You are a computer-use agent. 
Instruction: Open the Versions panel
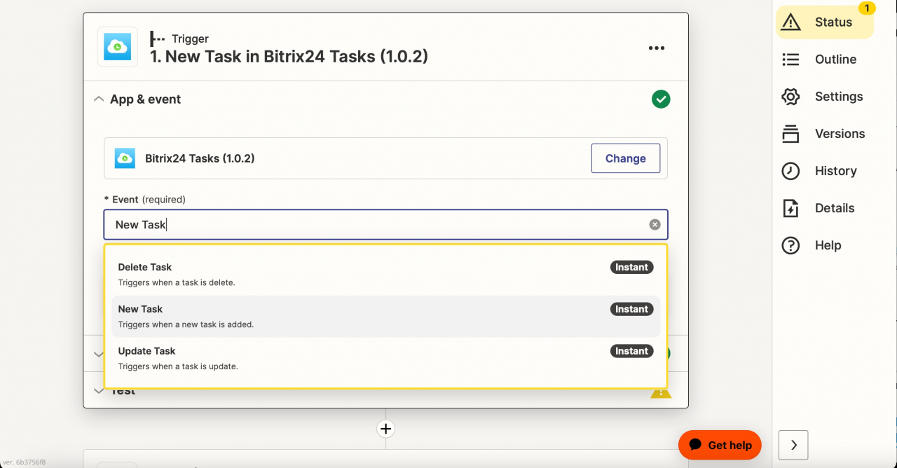(823, 134)
